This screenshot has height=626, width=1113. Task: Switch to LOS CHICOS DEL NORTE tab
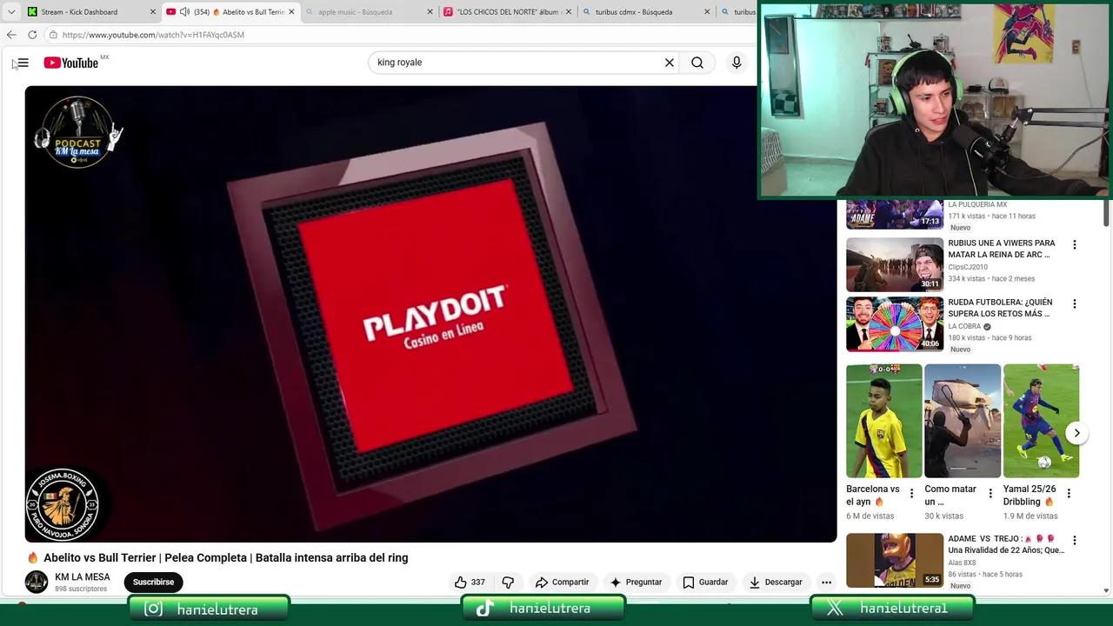tap(507, 12)
